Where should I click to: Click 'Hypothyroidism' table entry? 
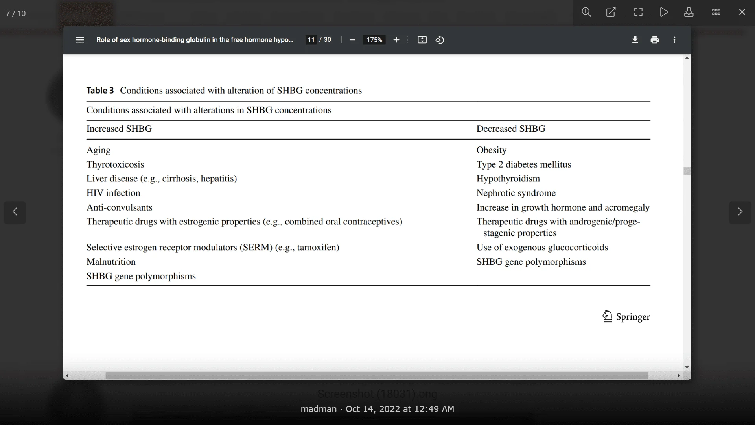pyautogui.click(x=508, y=179)
